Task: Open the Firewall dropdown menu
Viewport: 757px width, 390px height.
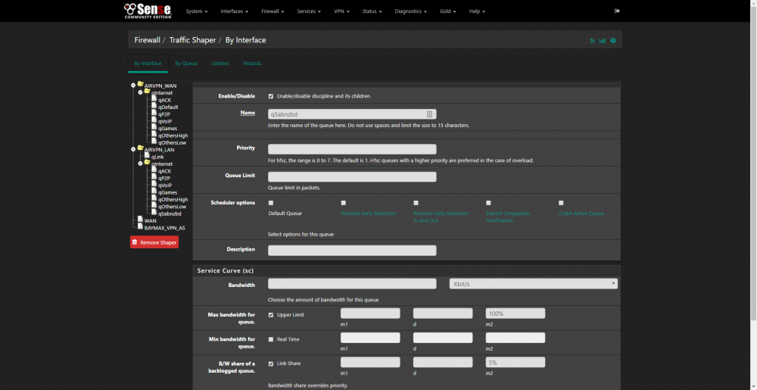Action: point(273,11)
